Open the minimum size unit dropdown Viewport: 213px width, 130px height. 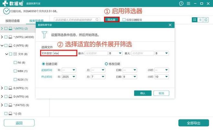click(x=115, y=53)
